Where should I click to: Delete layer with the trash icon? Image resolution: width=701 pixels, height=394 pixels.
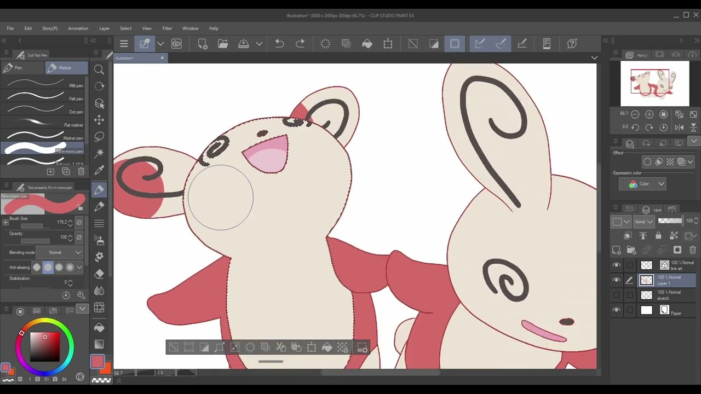point(693,250)
